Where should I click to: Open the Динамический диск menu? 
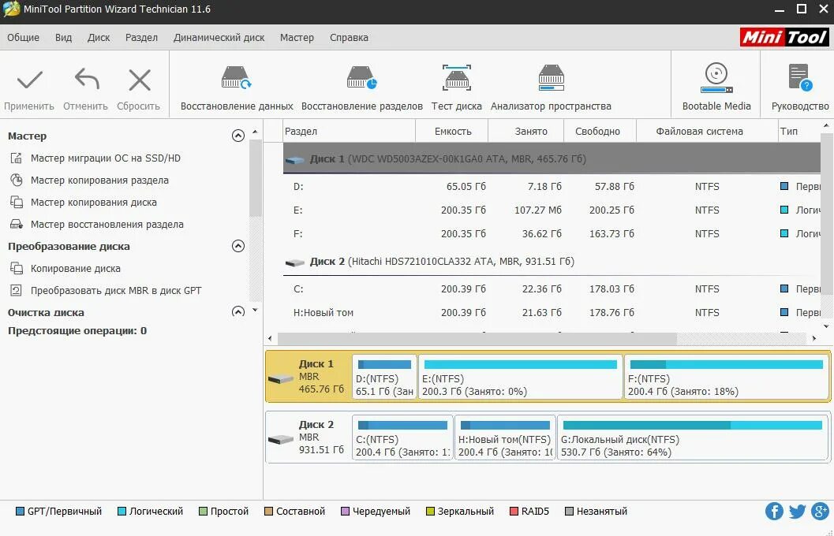[x=219, y=38]
